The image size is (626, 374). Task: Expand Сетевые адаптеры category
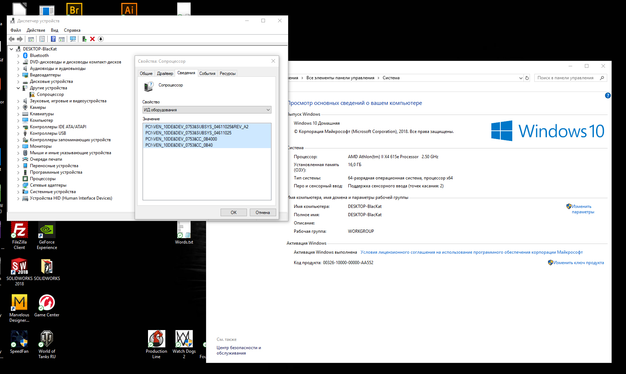[18, 185]
